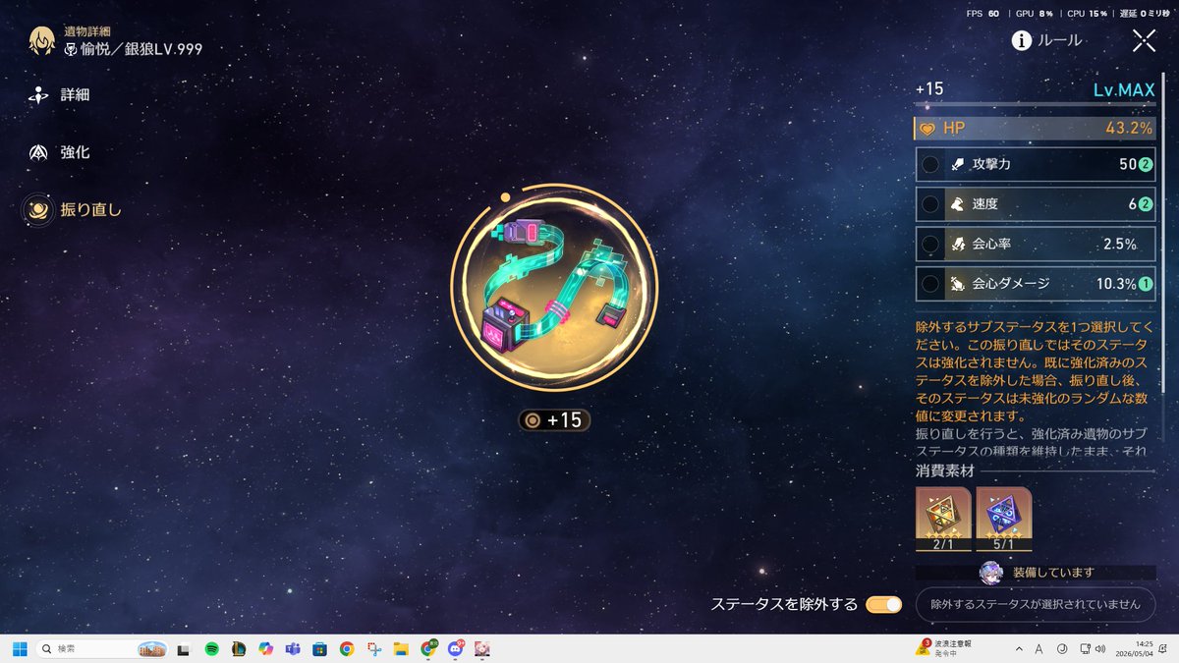The image size is (1179, 663).
Task: Click the 2.5% crit rate value
Action: (1120, 244)
